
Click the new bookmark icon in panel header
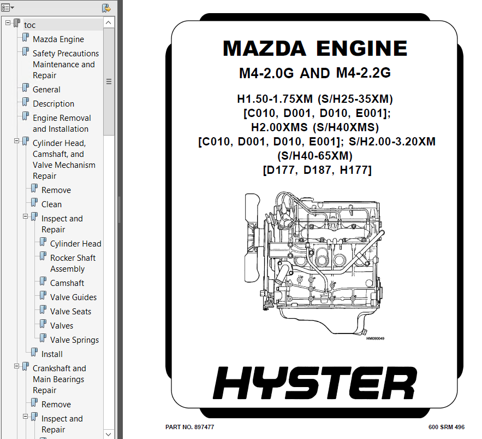tap(106, 8)
